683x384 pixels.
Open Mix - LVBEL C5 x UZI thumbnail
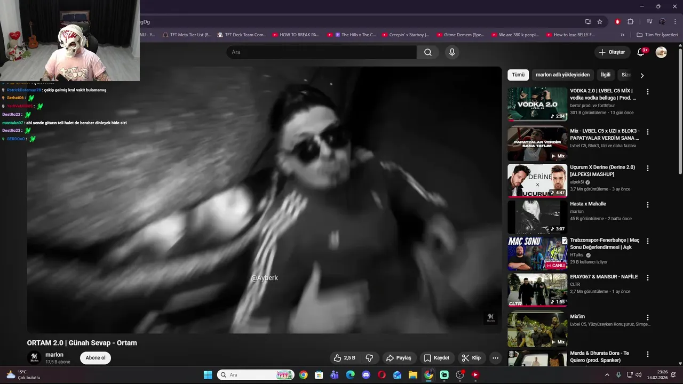(537, 143)
